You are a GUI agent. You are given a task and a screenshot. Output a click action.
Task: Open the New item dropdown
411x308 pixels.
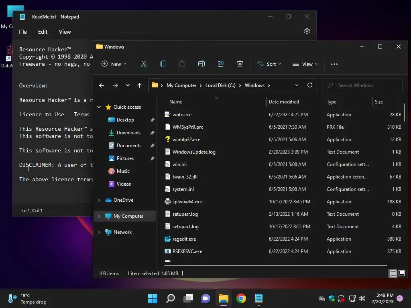pos(114,64)
